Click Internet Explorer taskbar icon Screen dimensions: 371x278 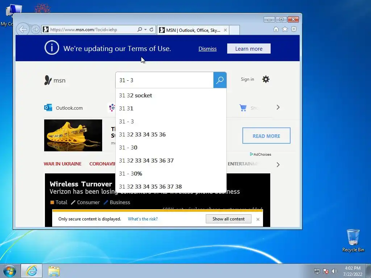[x=32, y=271]
